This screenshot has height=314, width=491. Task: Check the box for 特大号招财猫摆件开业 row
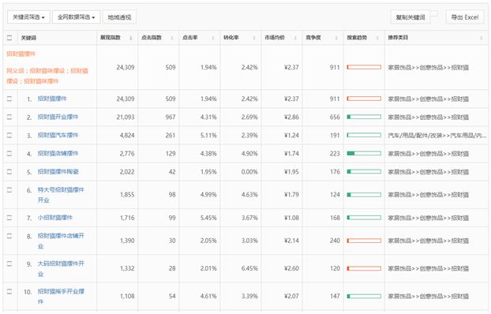coord(9,189)
